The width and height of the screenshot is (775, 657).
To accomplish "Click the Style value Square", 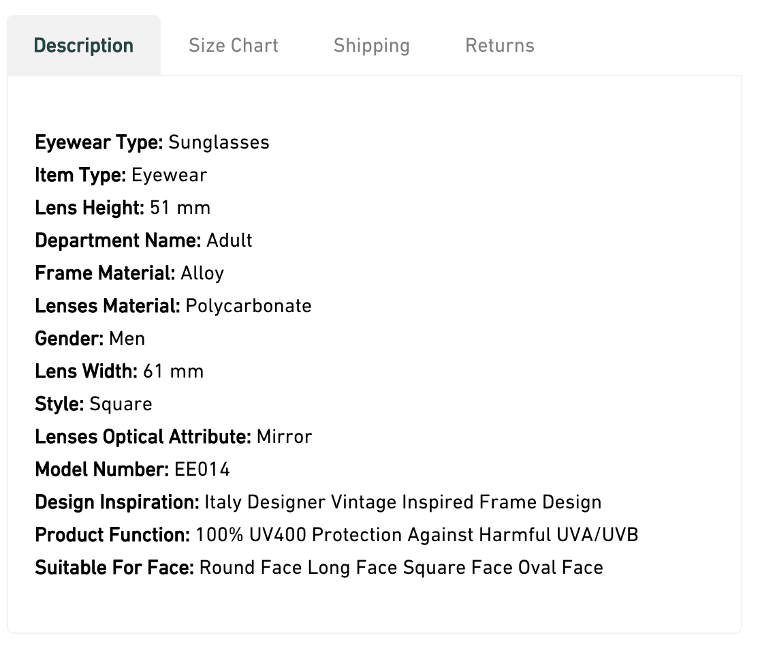I will coord(121,404).
